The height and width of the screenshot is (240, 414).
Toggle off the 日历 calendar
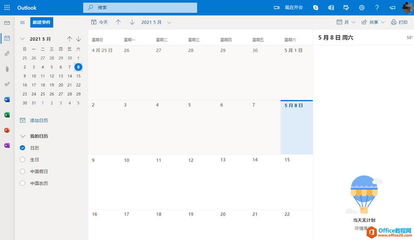pos(22,147)
